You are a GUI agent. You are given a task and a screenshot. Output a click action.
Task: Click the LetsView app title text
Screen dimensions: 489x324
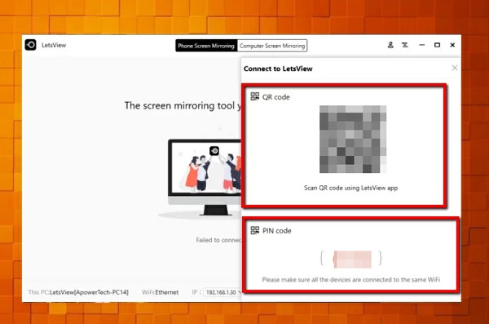tap(54, 45)
